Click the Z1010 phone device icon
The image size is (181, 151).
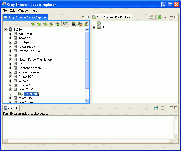point(10,29)
